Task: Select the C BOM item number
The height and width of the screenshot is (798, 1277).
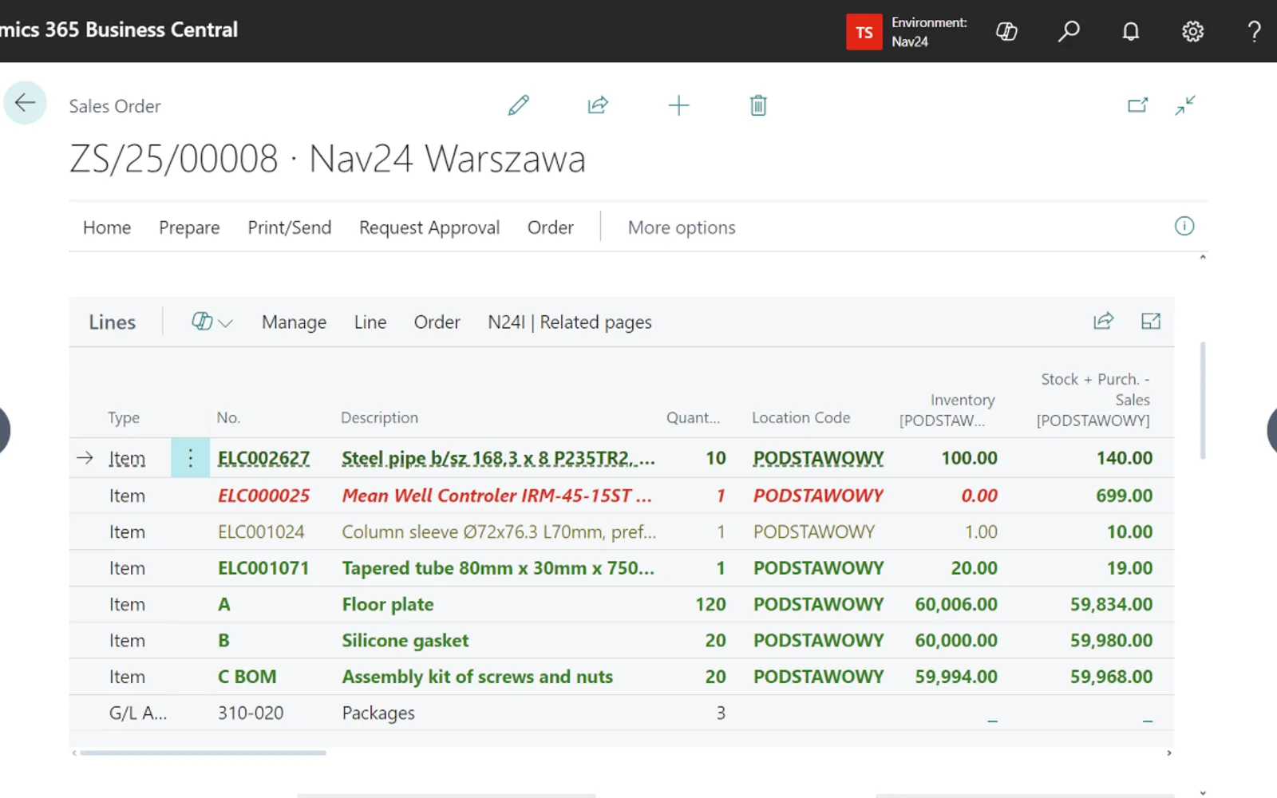Action: pyautogui.click(x=247, y=677)
